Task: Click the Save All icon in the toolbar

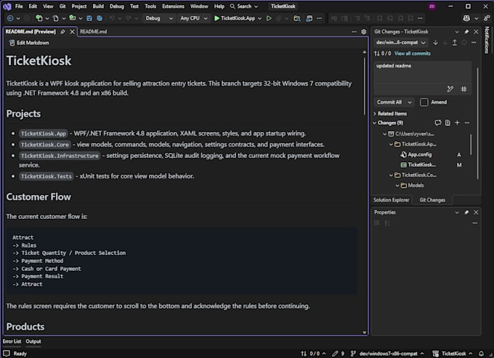Action: point(100,18)
